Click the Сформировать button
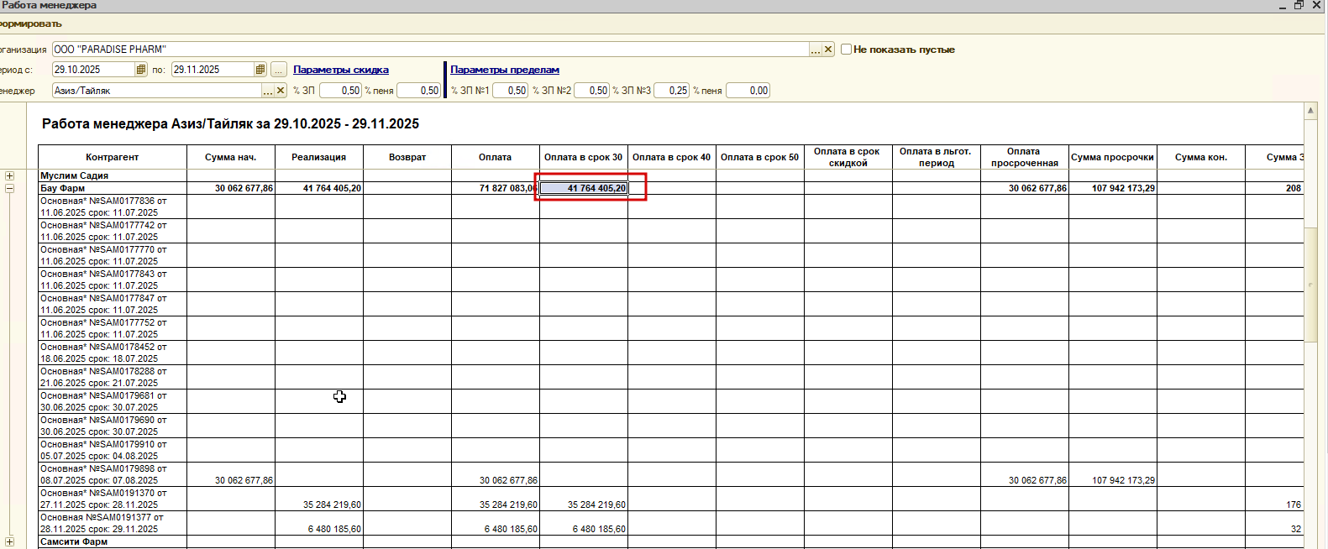Image resolution: width=1328 pixels, height=549 pixels. pyautogui.click(x=30, y=24)
